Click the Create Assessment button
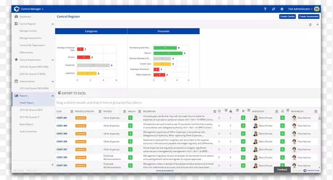The width and height of the screenshot is (333, 180). 309,17
